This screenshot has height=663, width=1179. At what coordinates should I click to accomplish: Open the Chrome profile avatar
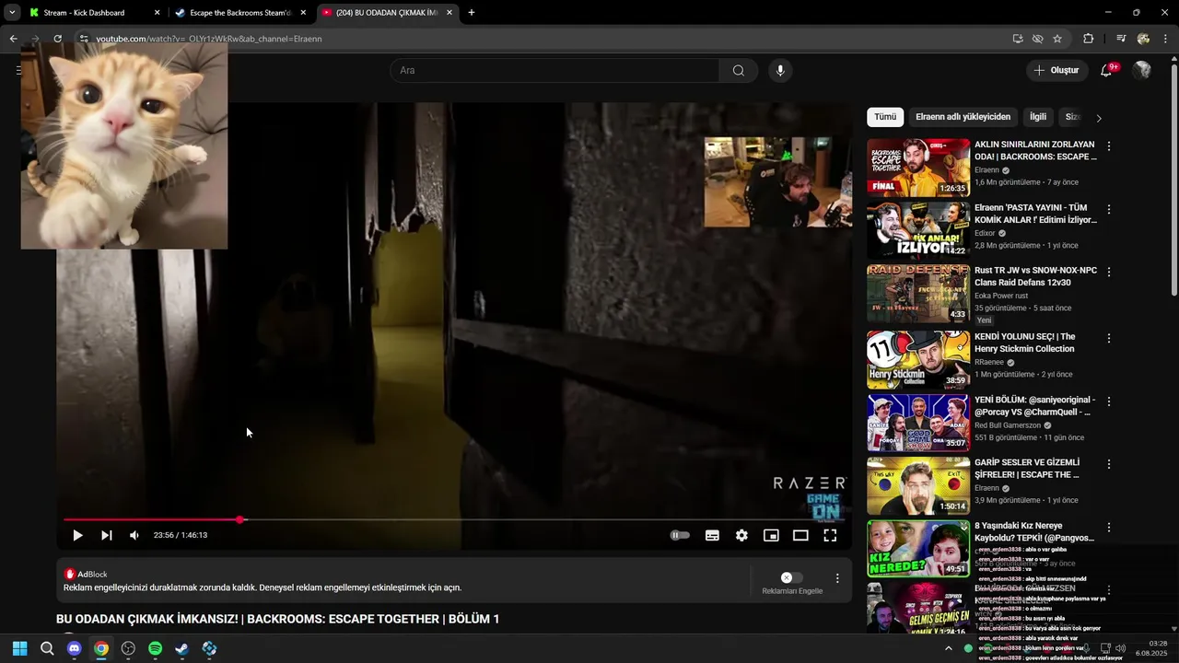point(1144,39)
